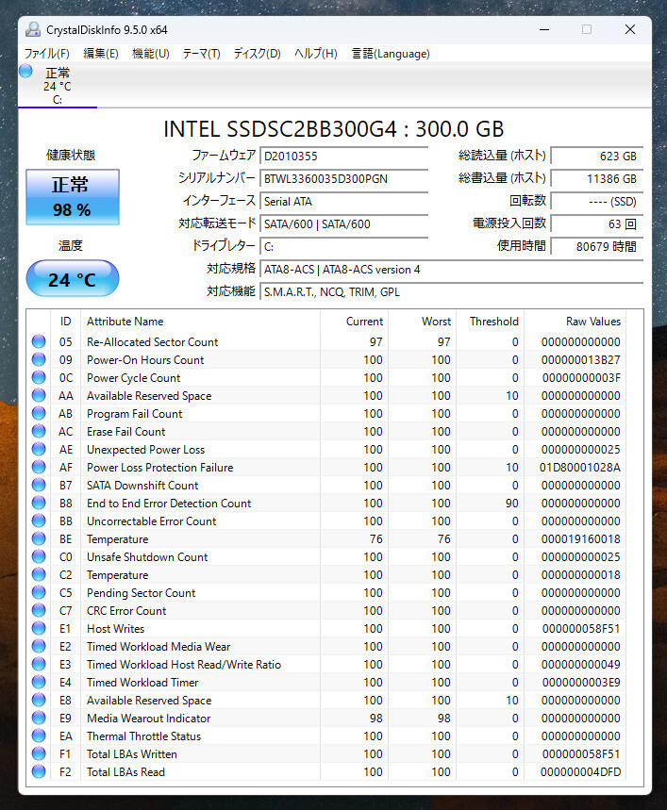Screen dimensions: 667x810
Task: Click the interface field Serial ATA
Action: [x=344, y=202]
